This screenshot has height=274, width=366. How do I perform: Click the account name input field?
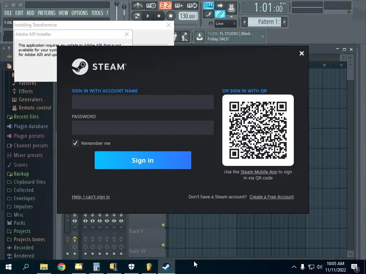tap(143, 102)
